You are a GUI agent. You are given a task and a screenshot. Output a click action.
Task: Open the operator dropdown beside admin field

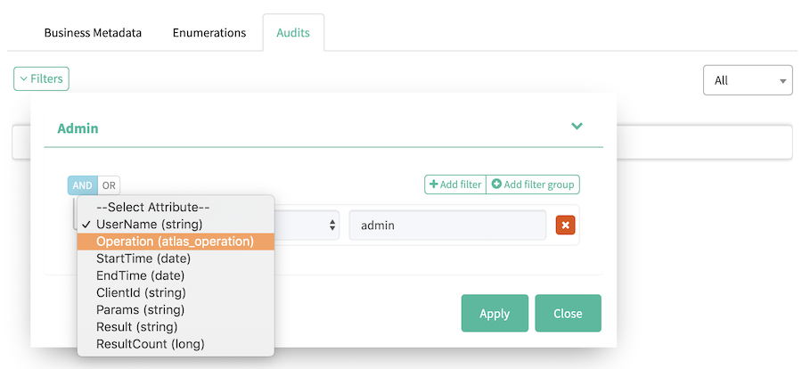307,225
